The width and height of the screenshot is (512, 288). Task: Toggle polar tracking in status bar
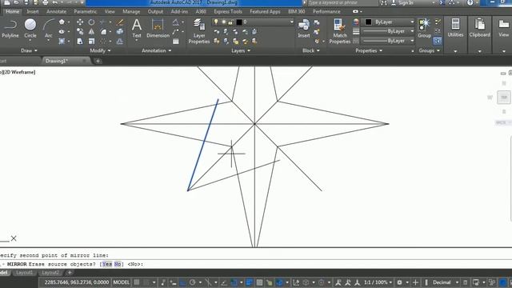coord(192,282)
